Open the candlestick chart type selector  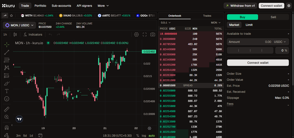coord(15,34)
